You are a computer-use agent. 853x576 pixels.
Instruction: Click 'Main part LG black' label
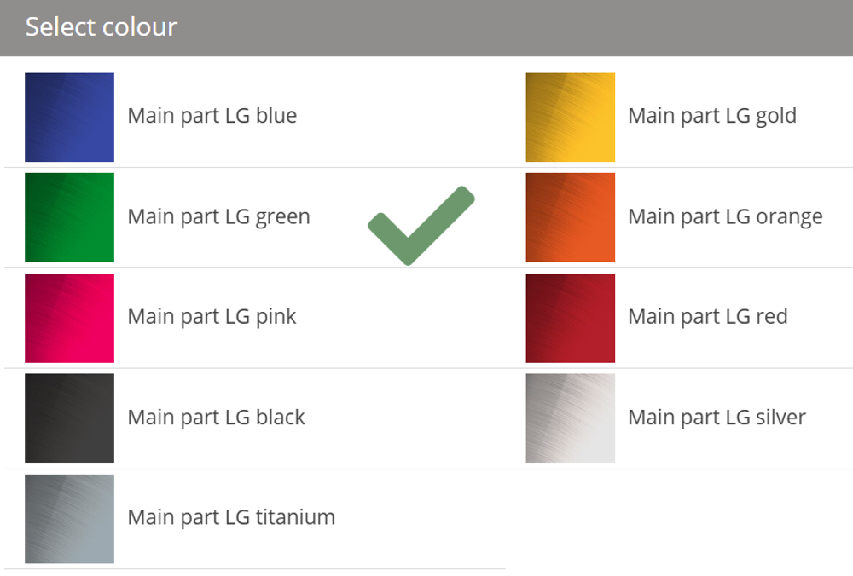click(x=216, y=418)
